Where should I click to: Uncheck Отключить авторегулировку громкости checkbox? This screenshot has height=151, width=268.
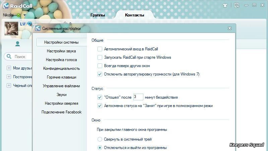click(100, 74)
